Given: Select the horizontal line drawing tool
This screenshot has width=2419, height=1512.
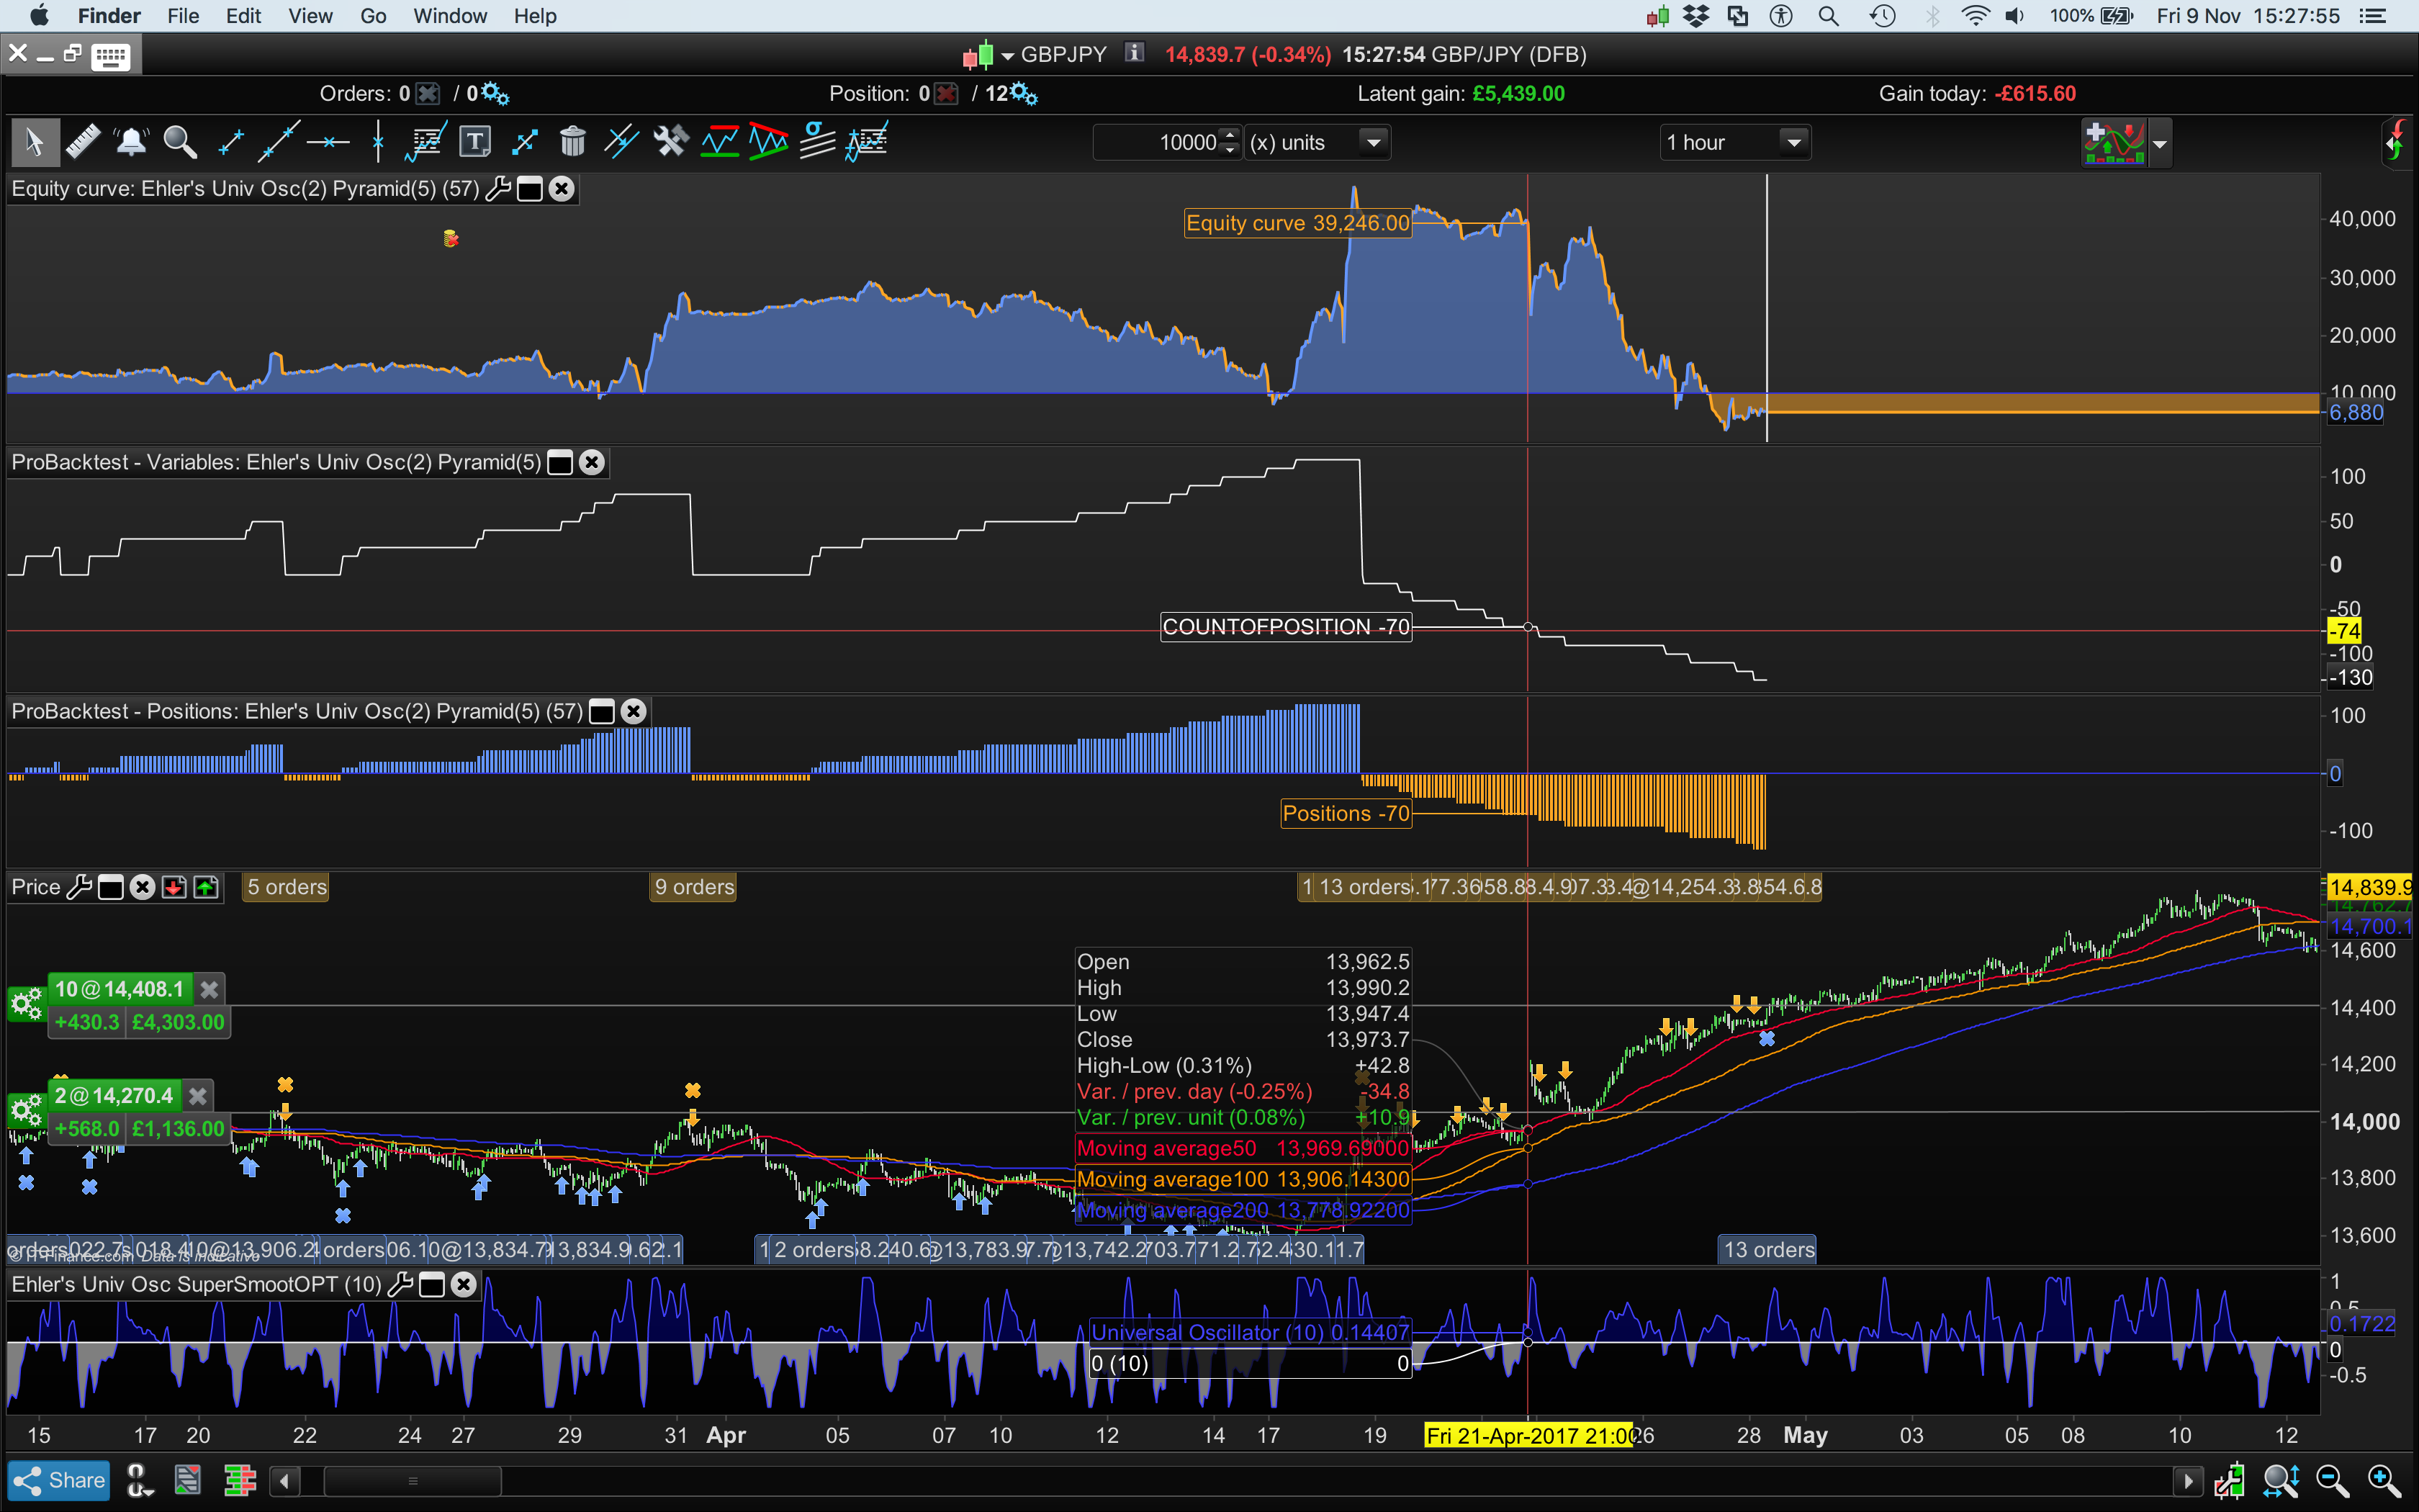Looking at the screenshot, I should [x=328, y=142].
